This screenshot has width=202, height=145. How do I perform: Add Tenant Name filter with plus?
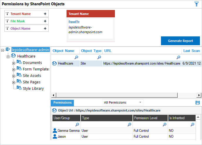(x=45, y=14)
